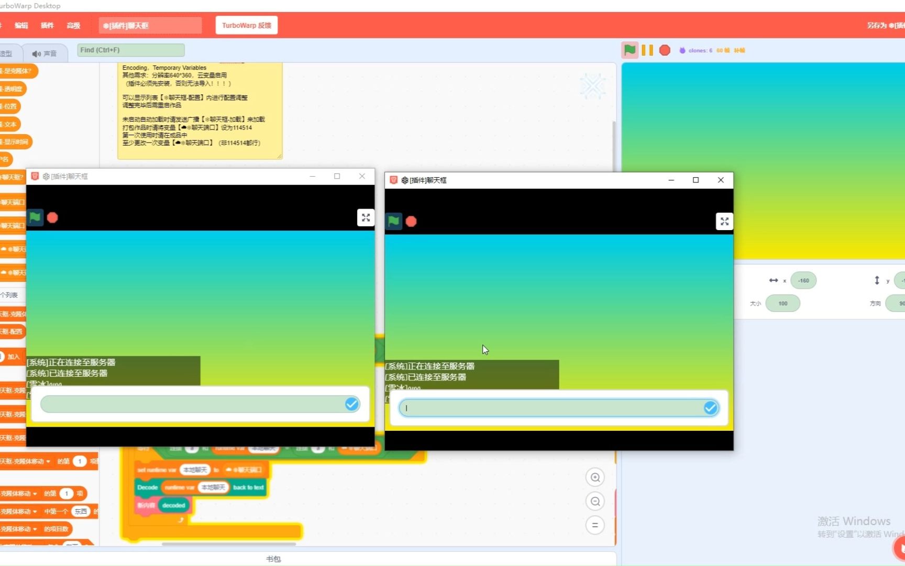Click the 'decoded' reporter block

point(174,505)
